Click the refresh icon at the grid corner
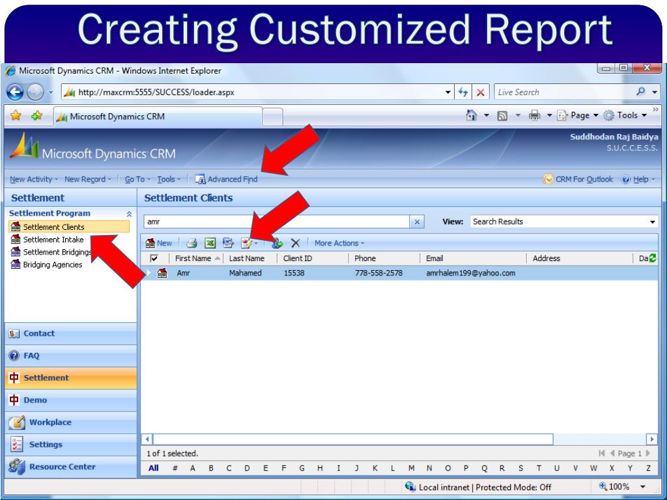Screen dimensions: 667x500 coord(653,258)
